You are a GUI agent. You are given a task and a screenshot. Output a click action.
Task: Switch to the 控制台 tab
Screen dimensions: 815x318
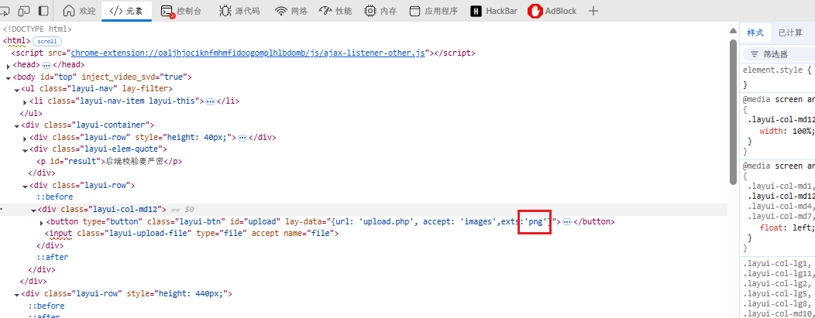[181, 11]
